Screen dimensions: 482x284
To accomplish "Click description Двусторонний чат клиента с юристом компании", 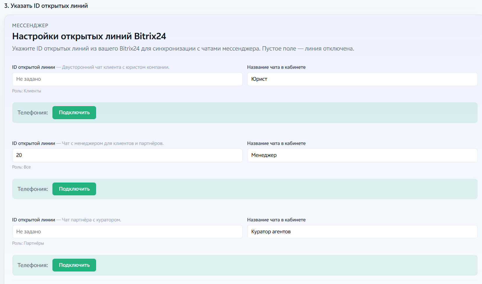I will pos(116,67).
